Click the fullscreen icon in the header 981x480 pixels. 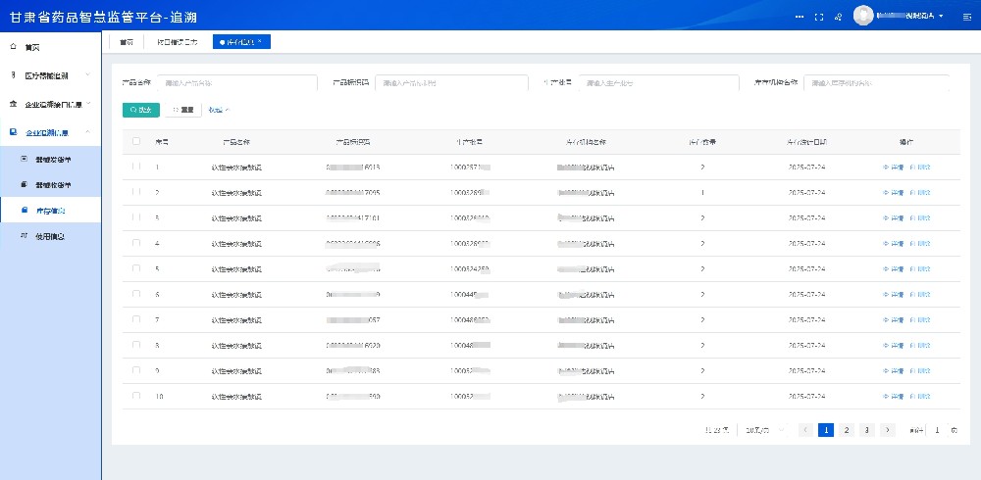coord(819,17)
